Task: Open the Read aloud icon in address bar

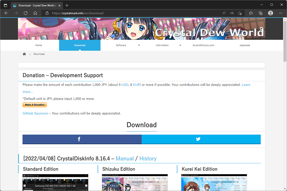Action: point(224,13)
